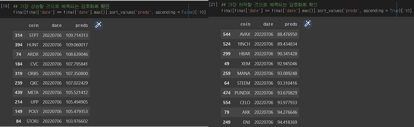The image size is (414, 127).
Task: Click the QKC coin cell
Action: [x=34, y=83]
